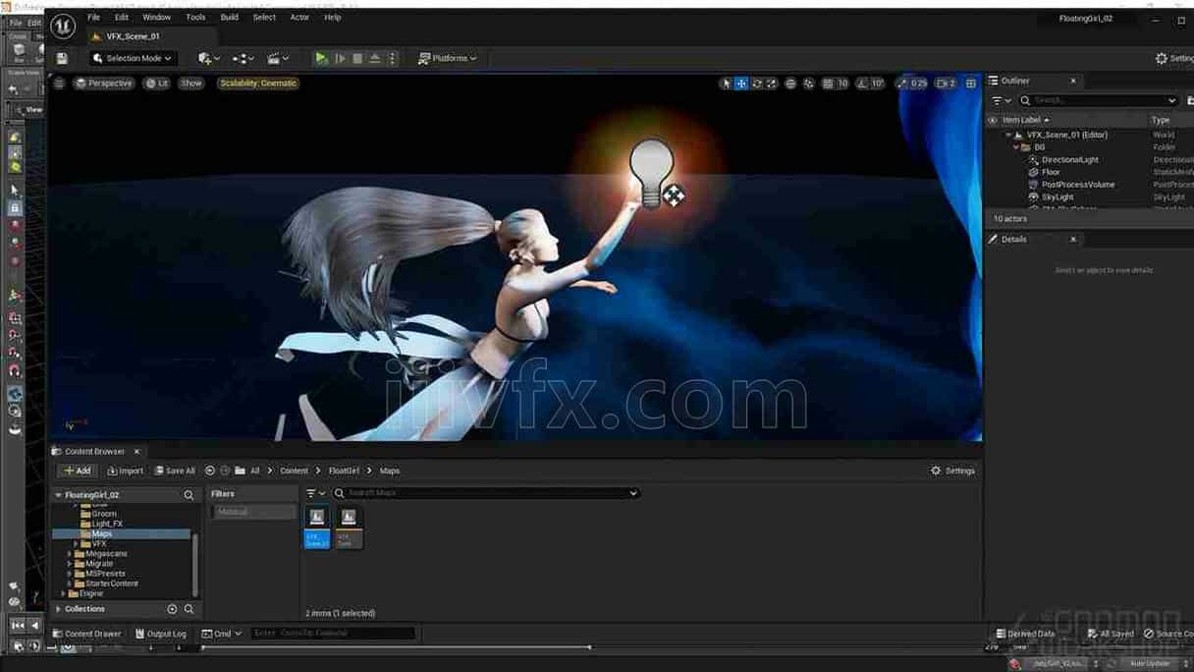Open camera speed setting

(x=945, y=84)
